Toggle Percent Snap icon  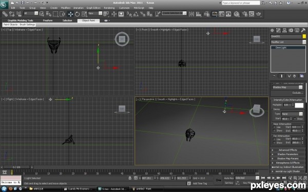tap(143, 14)
